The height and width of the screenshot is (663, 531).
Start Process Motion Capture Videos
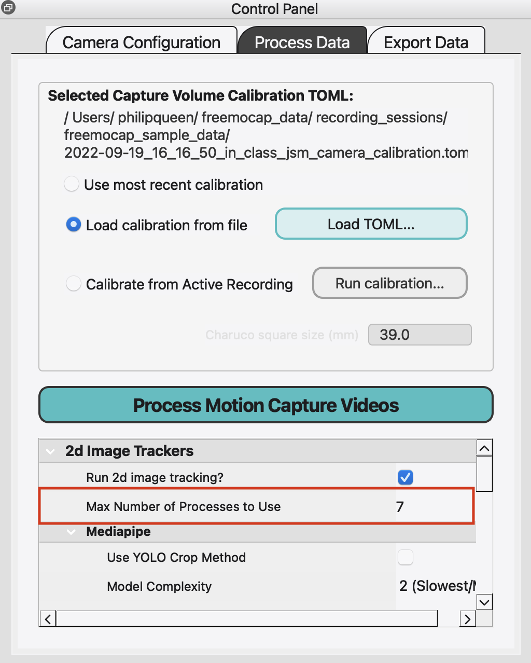click(x=265, y=405)
